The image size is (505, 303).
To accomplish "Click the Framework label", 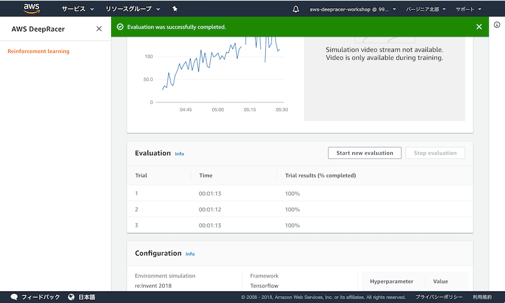I will (x=264, y=276).
